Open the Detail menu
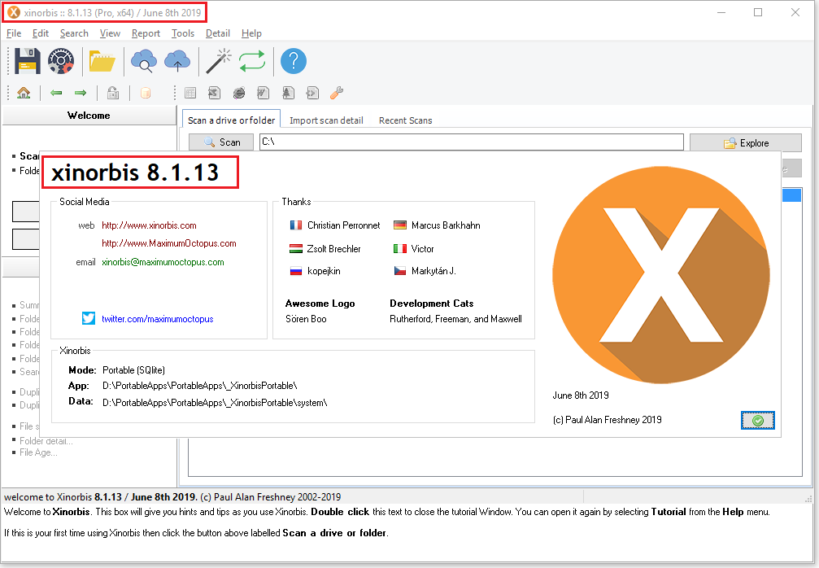819x568 pixels. [x=218, y=33]
